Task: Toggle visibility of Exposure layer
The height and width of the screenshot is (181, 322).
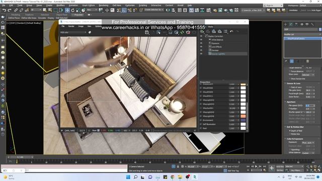Action: (x=201, y=43)
